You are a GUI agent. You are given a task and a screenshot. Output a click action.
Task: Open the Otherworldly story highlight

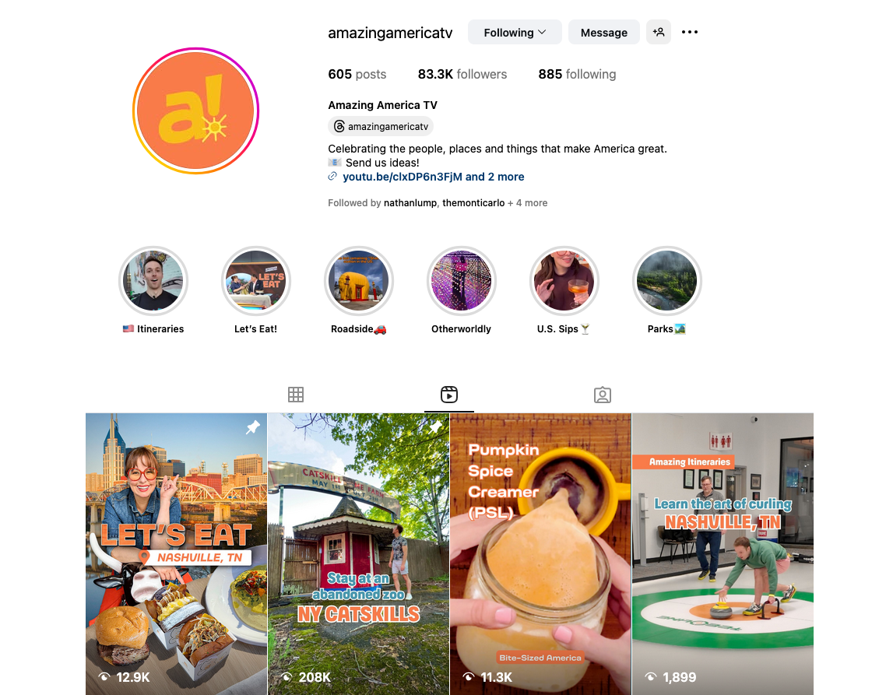462,281
